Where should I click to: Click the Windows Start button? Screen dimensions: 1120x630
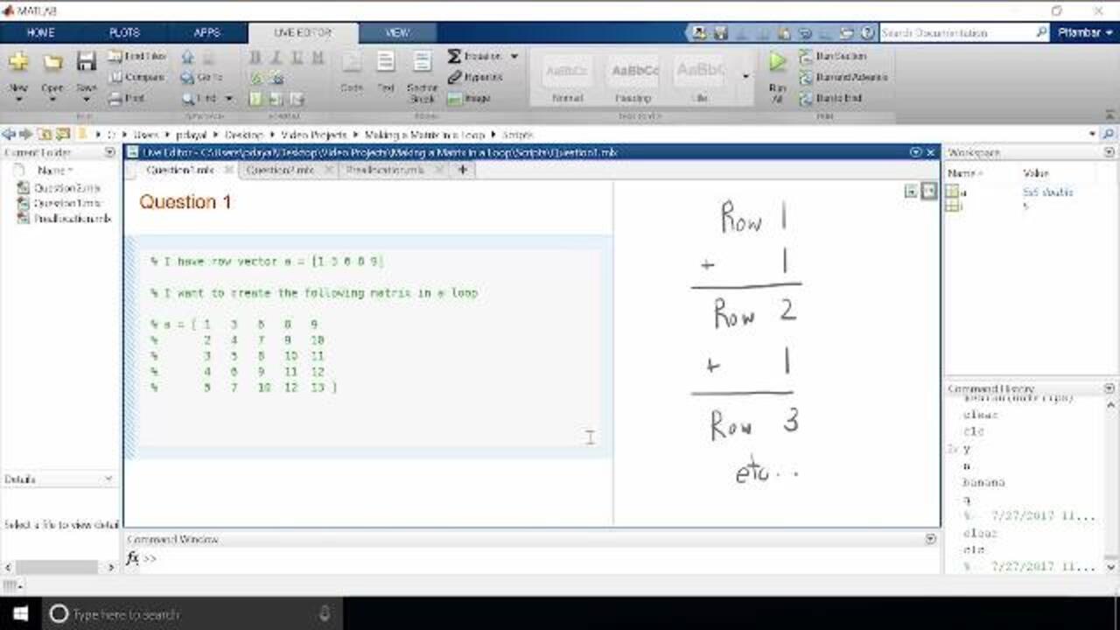[19, 613]
